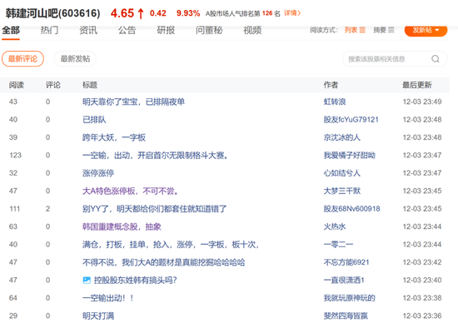458x323 pixels.
Task: Open the 视频 tab
Action: pyautogui.click(x=252, y=30)
